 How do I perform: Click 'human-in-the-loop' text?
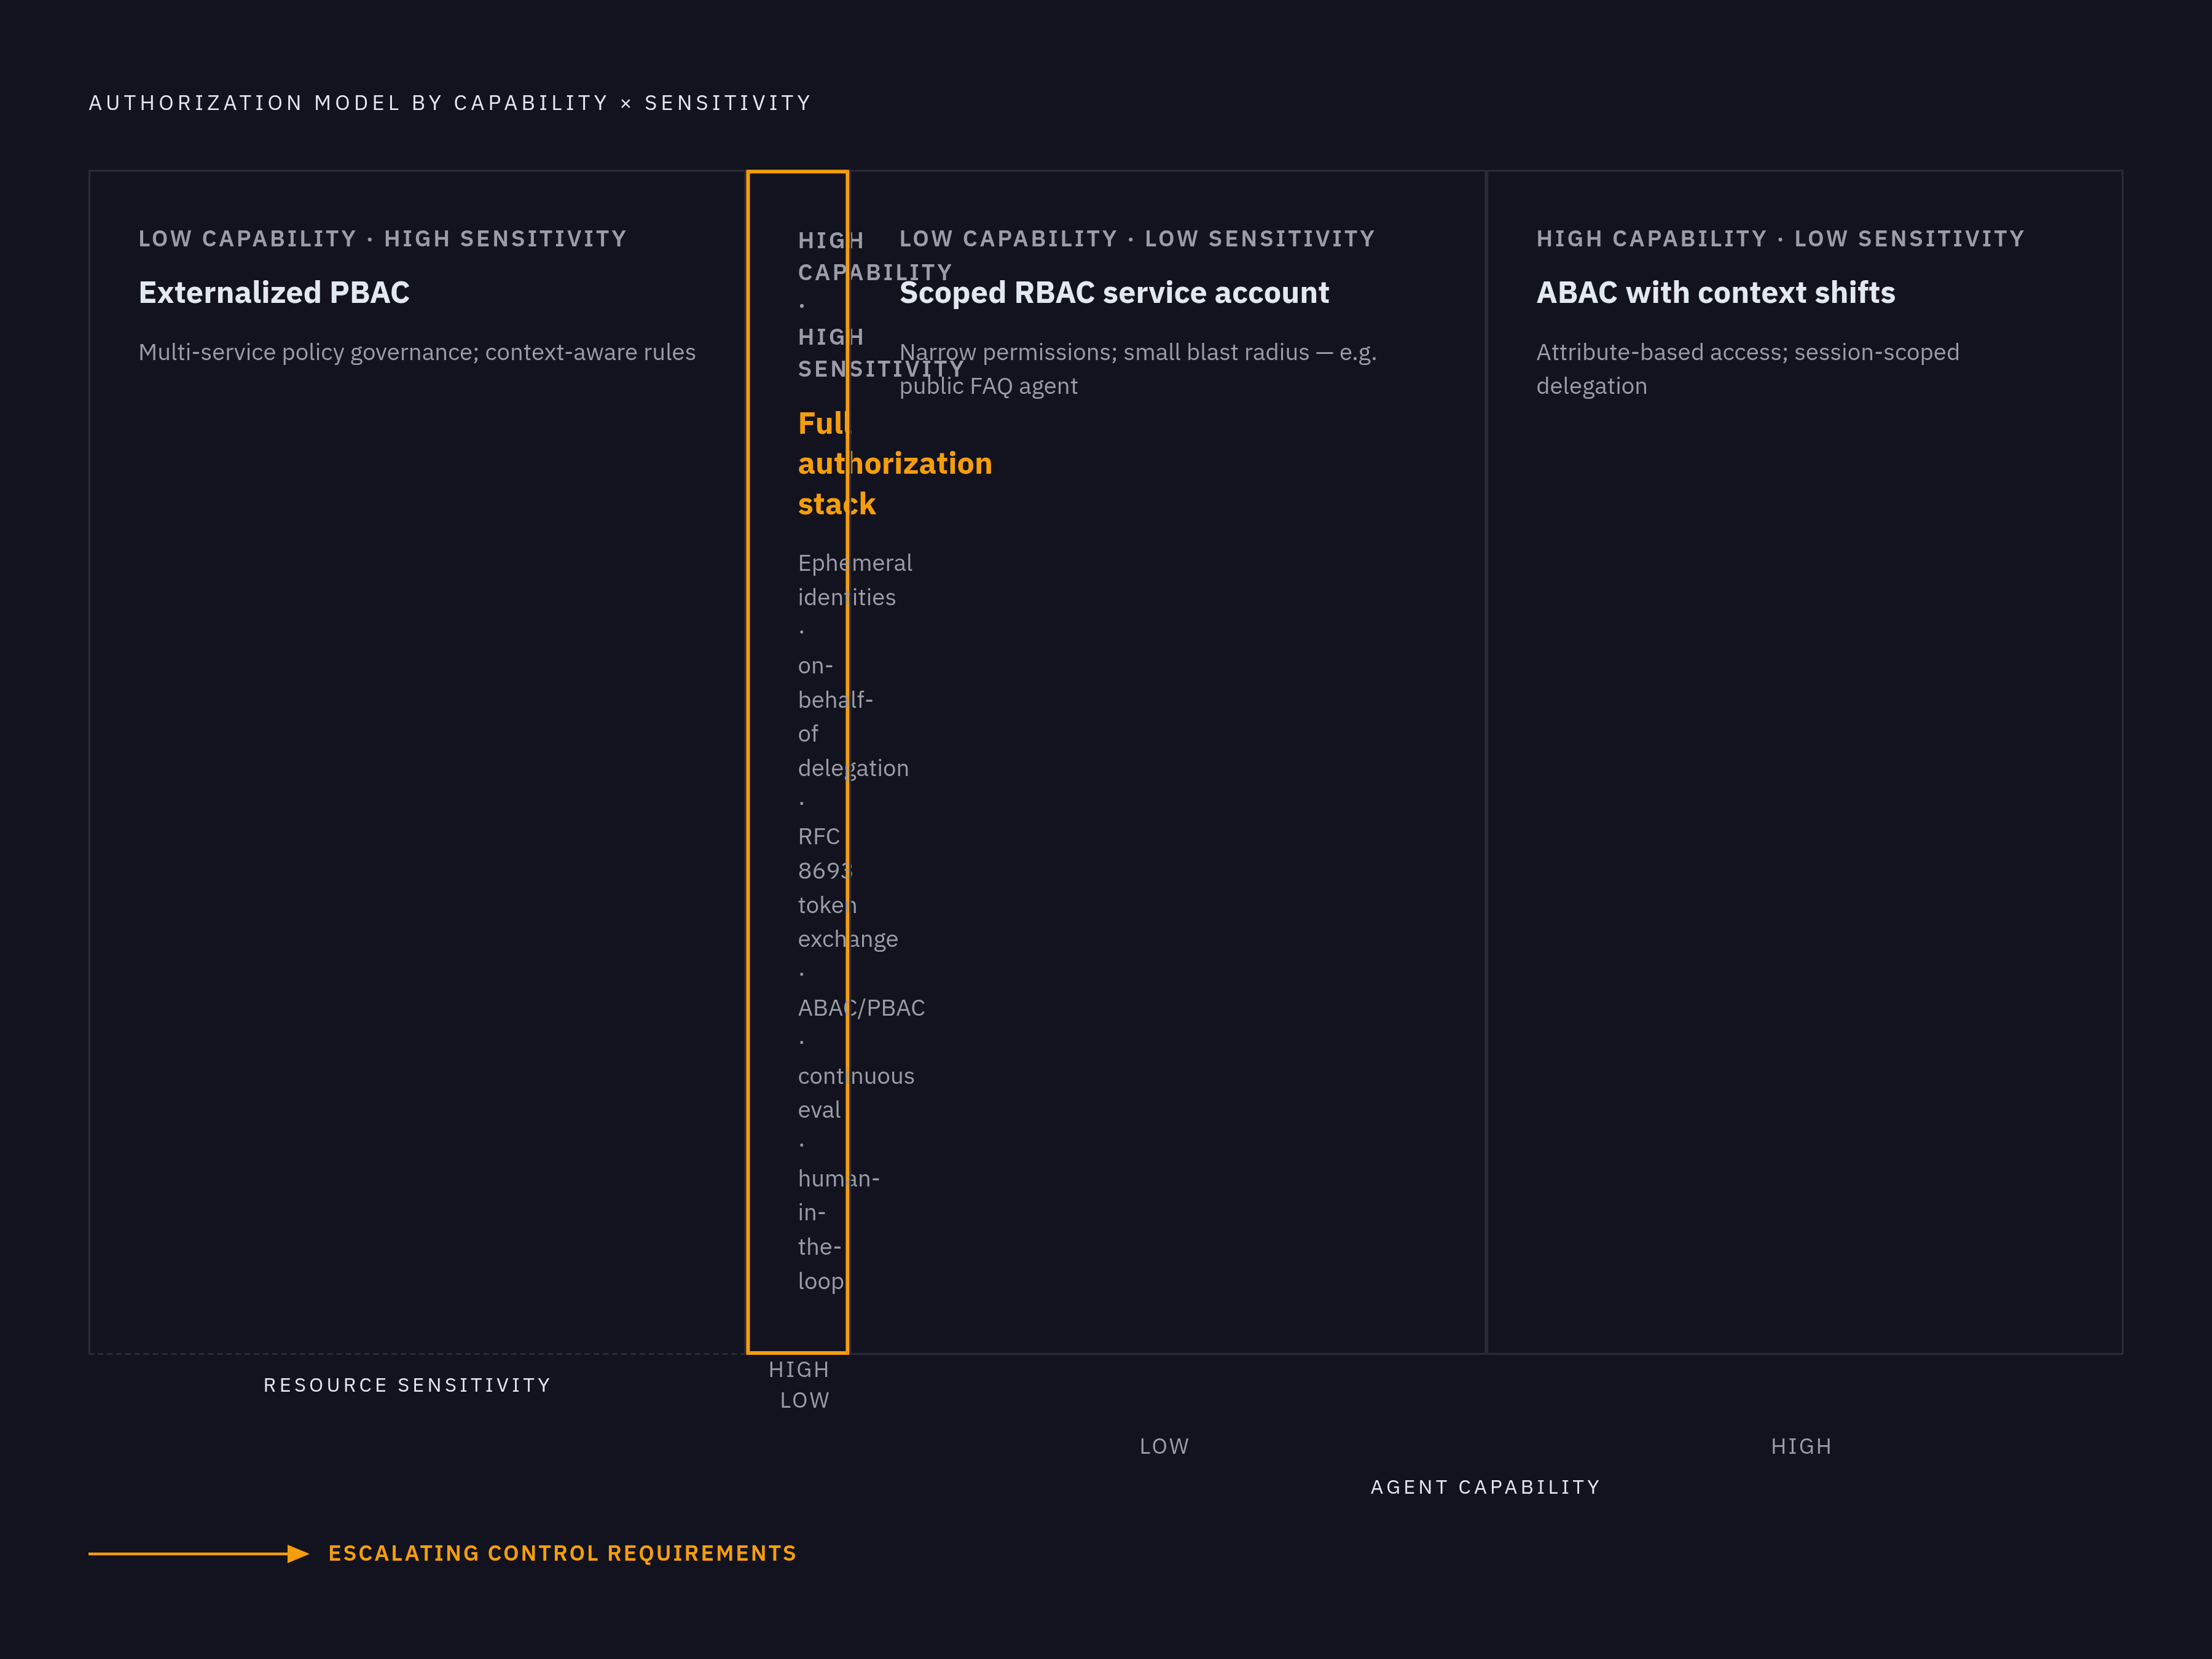tap(839, 1230)
